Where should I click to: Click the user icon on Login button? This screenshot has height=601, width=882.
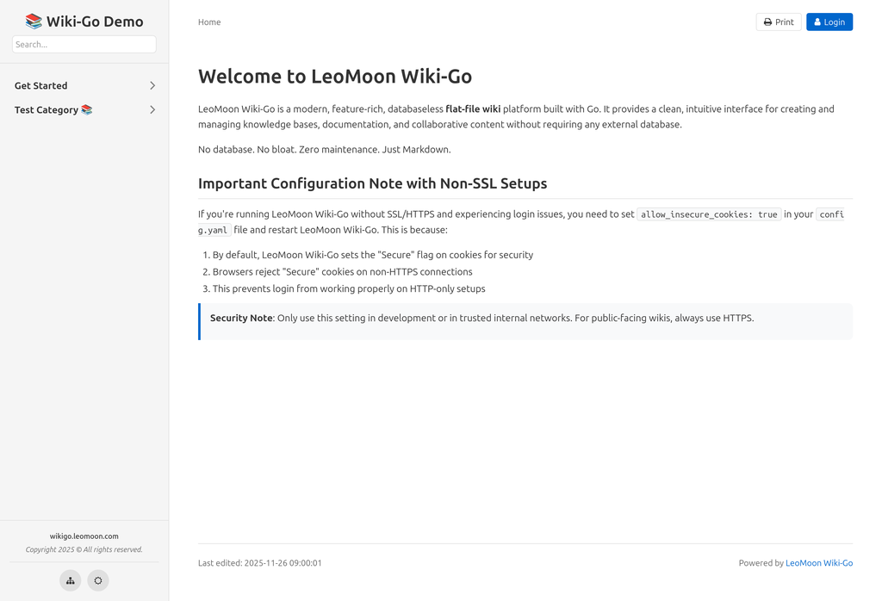pyautogui.click(x=817, y=22)
